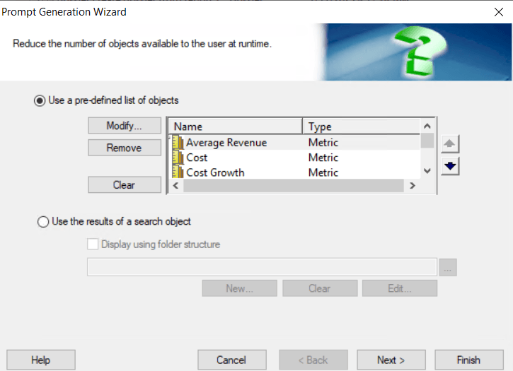Tick 'Display using folder structure' checkbox
The image size is (513, 371).
[93, 245]
